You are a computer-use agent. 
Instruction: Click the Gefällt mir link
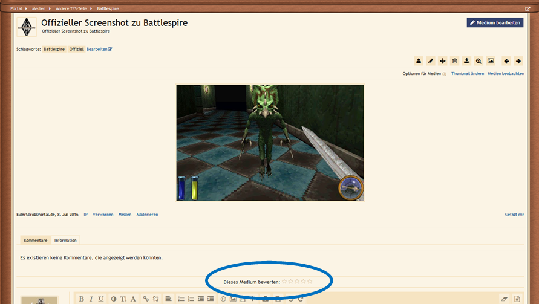click(x=514, y=215)
